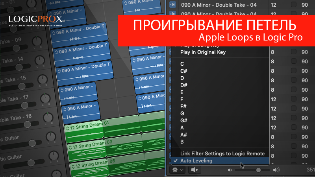Click the pan knob of Take - 14 track
Screen dimensions: 315x177
tap(40, 60)
